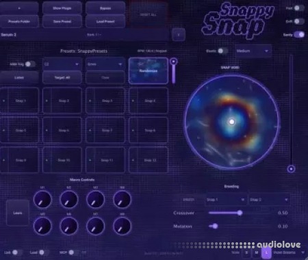Click the small arrow icon on Snap 6 pad
This screenshot has height=260, width=308.
click(47, 131)
